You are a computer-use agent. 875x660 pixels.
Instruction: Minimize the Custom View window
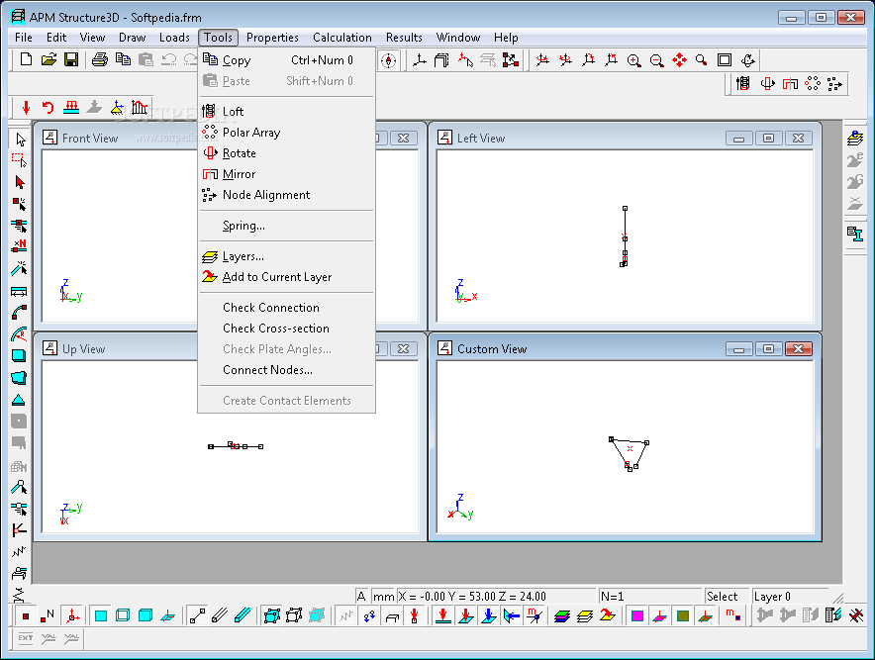coord(738,348)
